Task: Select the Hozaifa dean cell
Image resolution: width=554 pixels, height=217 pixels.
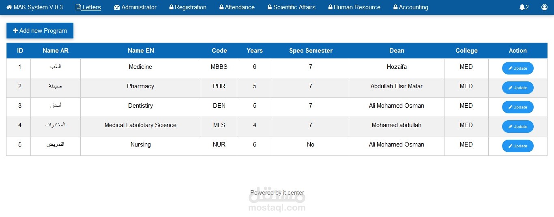Action: coord(397,67)
